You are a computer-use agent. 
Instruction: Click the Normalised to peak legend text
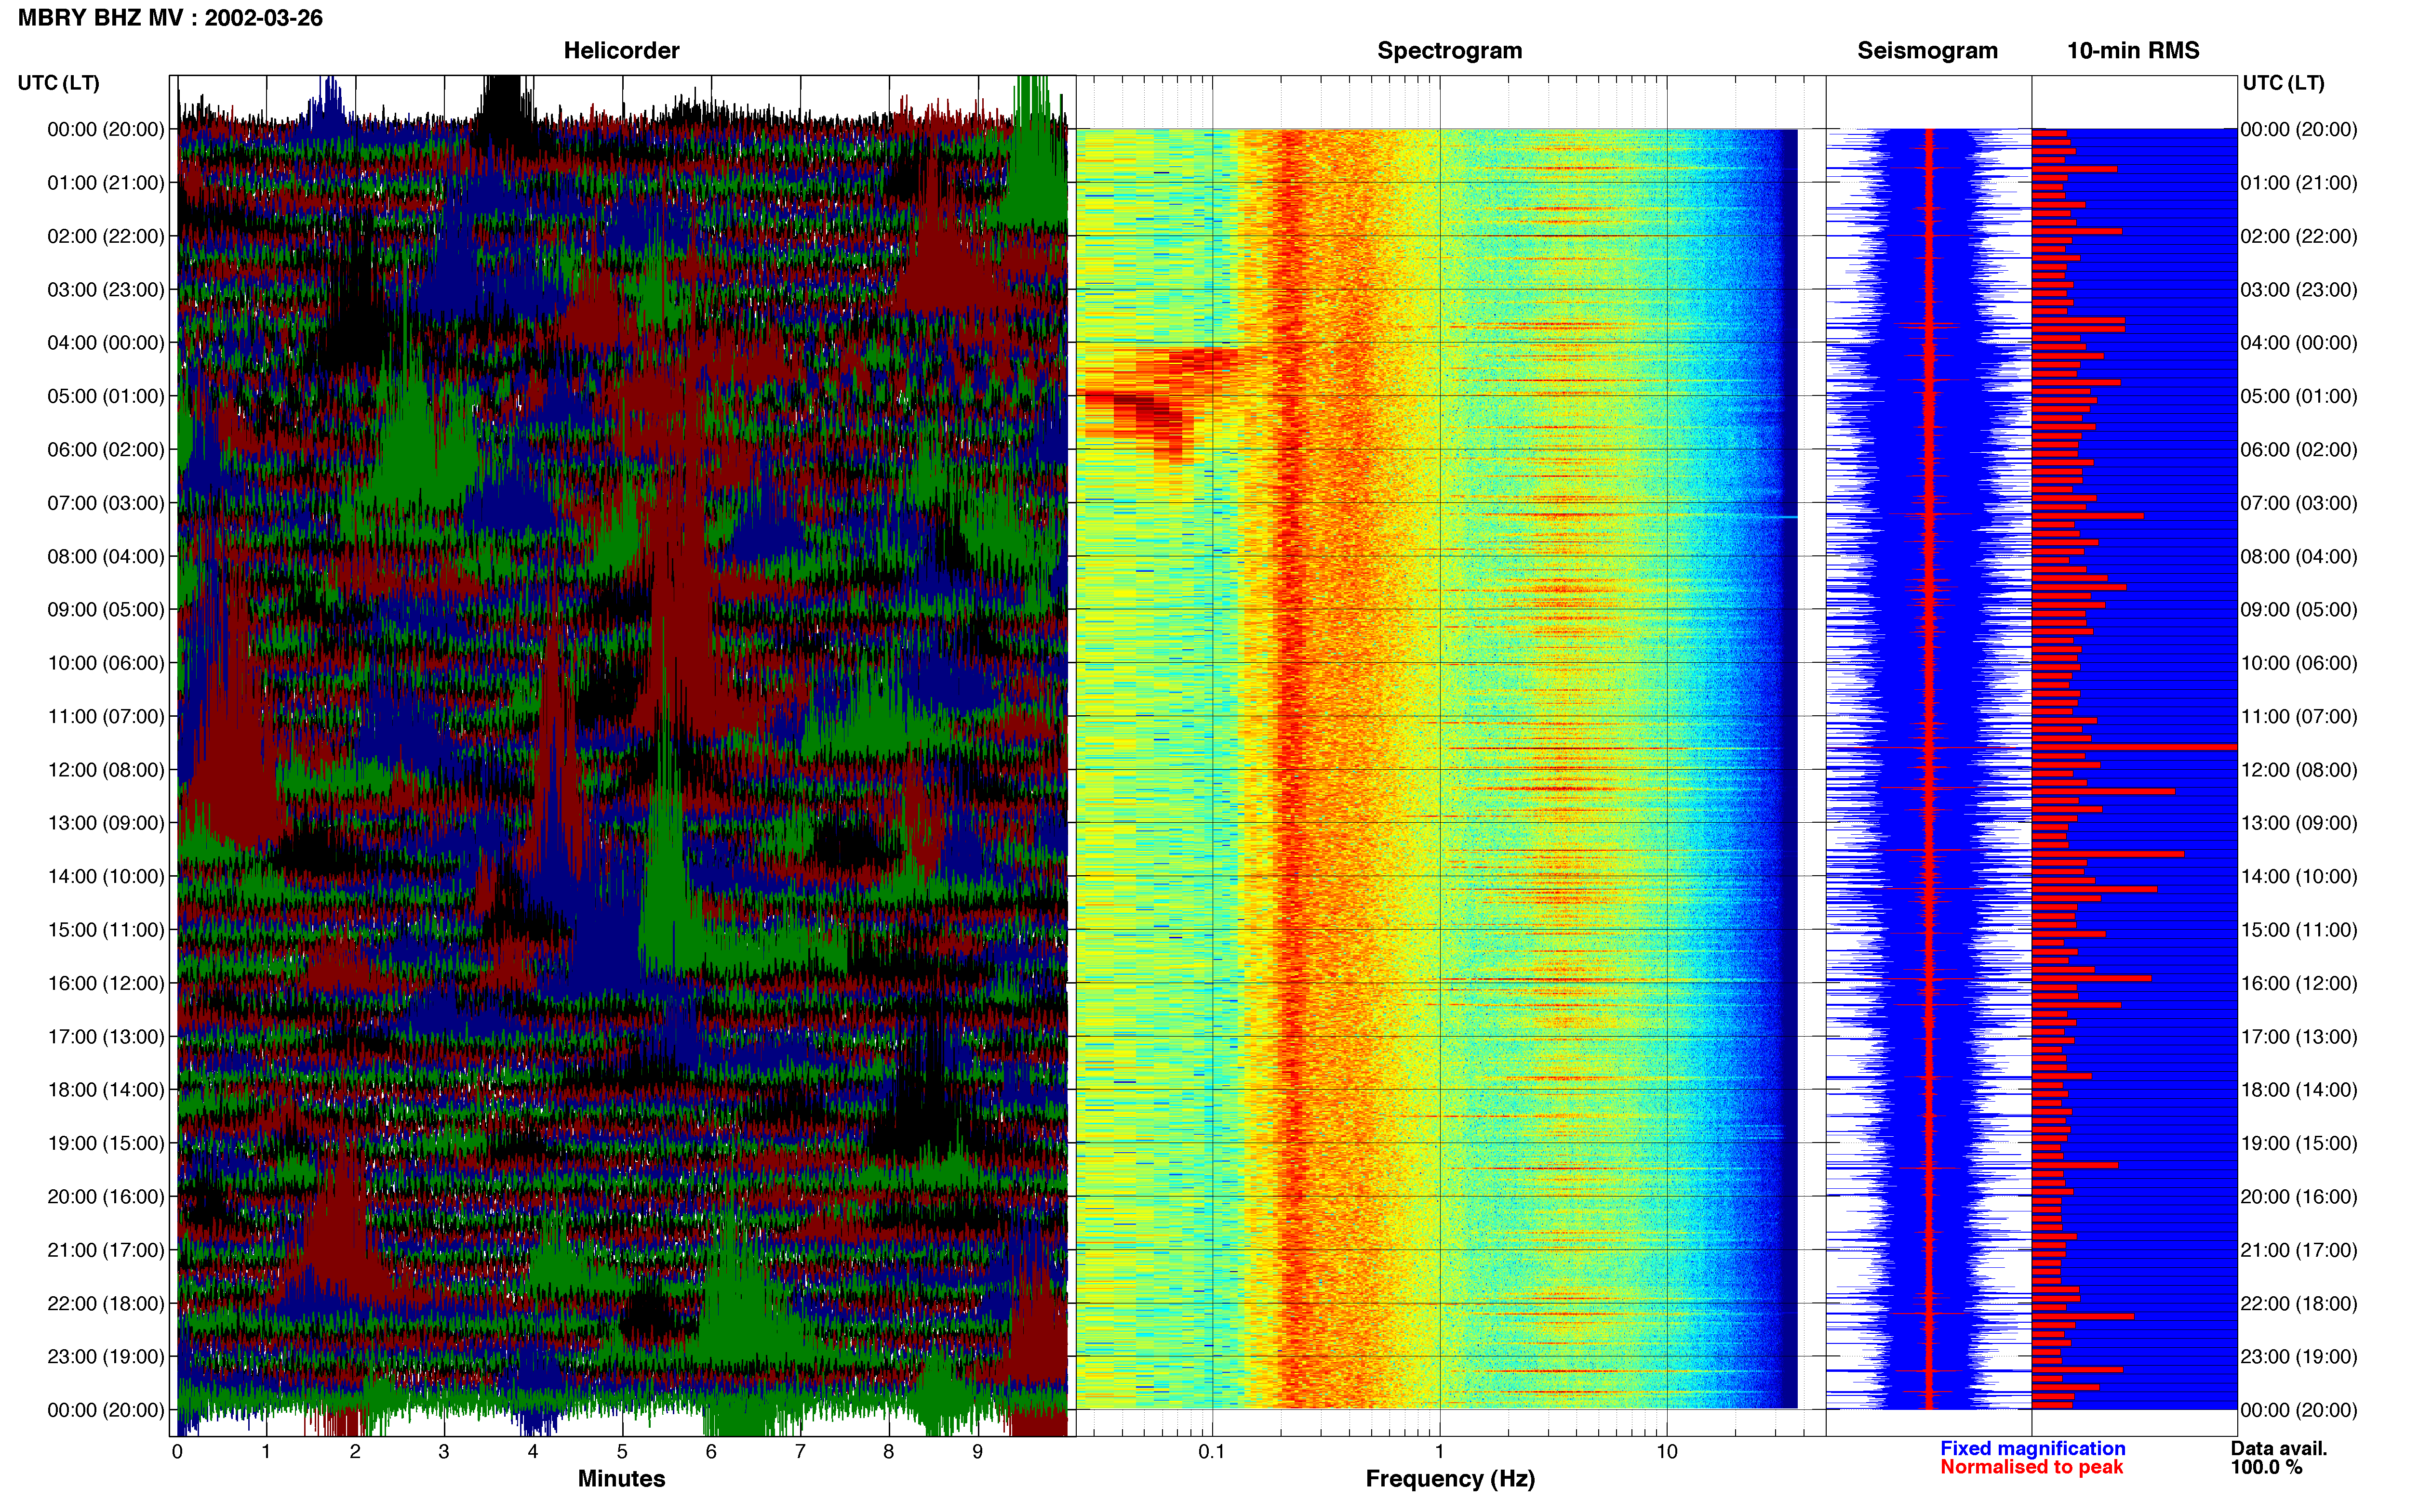point(2032,1467)
